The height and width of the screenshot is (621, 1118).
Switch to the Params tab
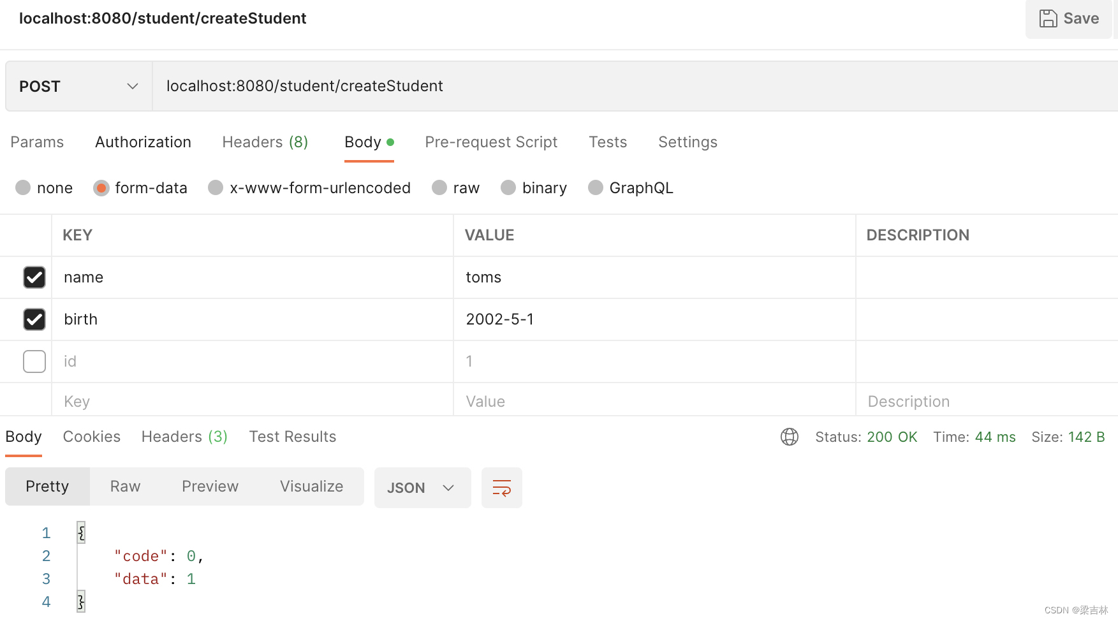coord(37,142)
